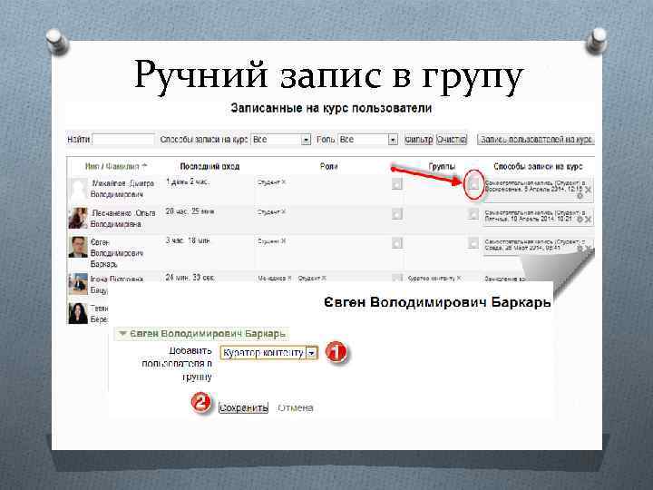Click Ірина Вікторівна avatar photo
Viewport: 653px width, 490px height.
[78, 284]
